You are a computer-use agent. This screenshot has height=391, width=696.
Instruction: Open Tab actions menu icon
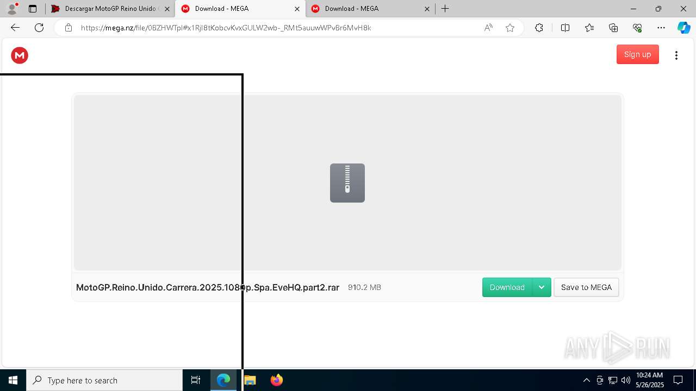click(33, 9)
